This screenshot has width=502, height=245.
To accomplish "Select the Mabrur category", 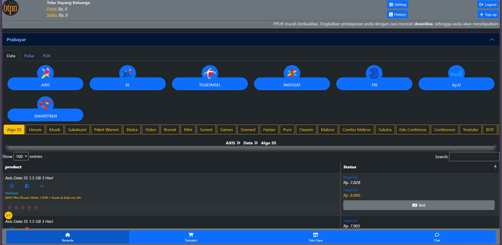I will [328, 129].
